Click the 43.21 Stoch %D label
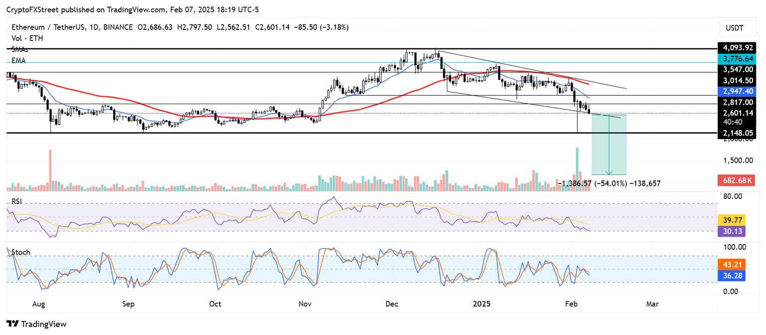The image size is (766, 335). click(732, 265)
